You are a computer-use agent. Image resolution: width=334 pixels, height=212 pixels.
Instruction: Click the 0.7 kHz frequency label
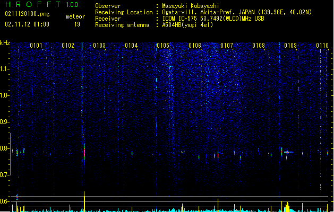click(x=4, y=175)
